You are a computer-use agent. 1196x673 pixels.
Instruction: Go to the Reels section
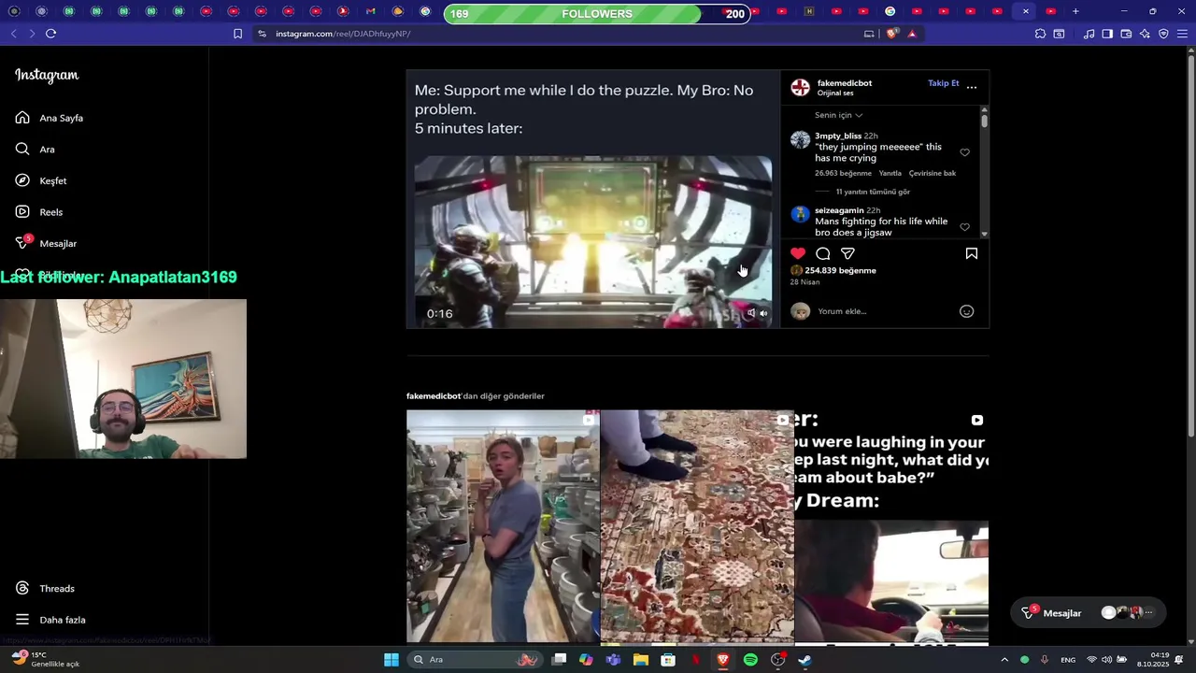coord(39,212)
